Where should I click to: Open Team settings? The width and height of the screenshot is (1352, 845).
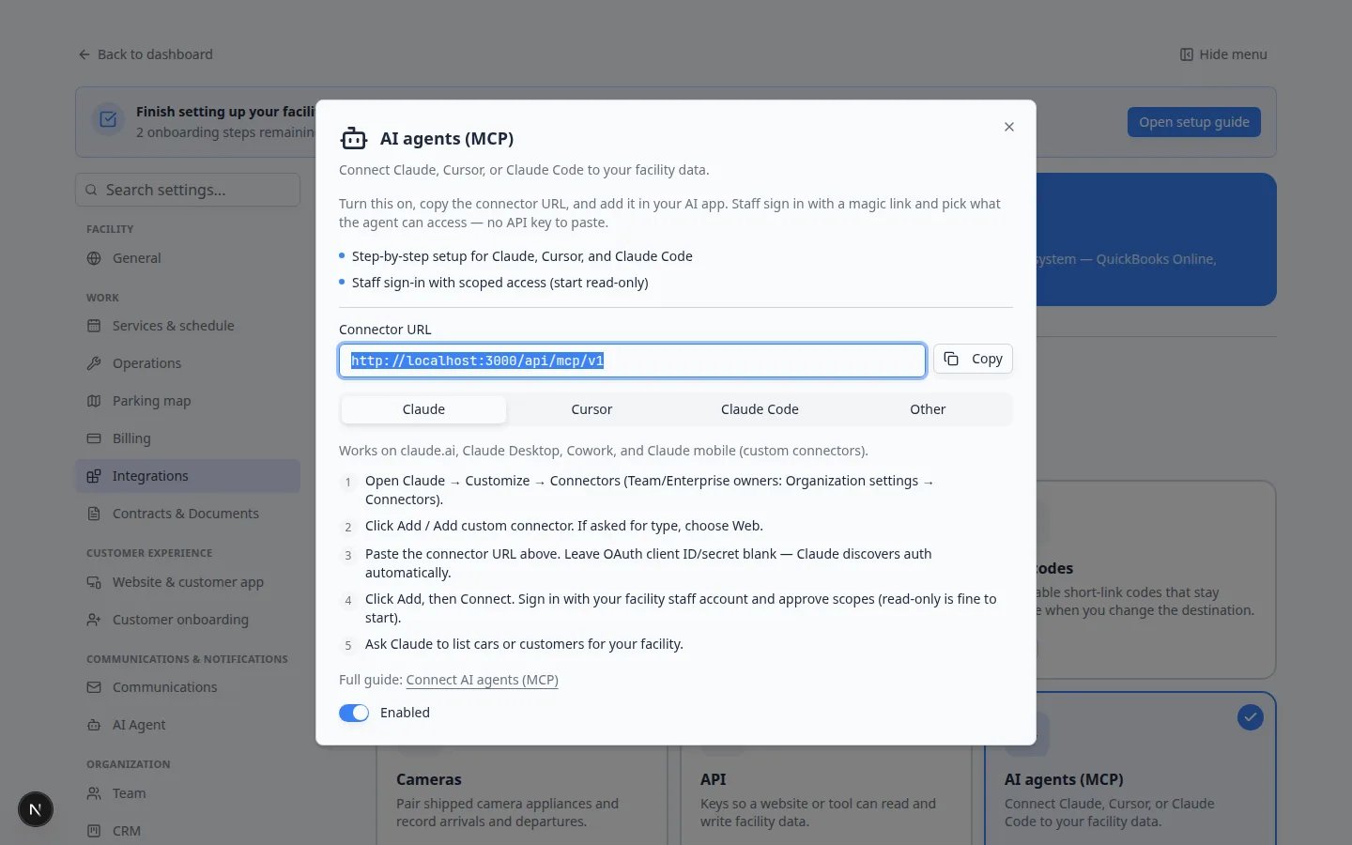tap(188, 793)
